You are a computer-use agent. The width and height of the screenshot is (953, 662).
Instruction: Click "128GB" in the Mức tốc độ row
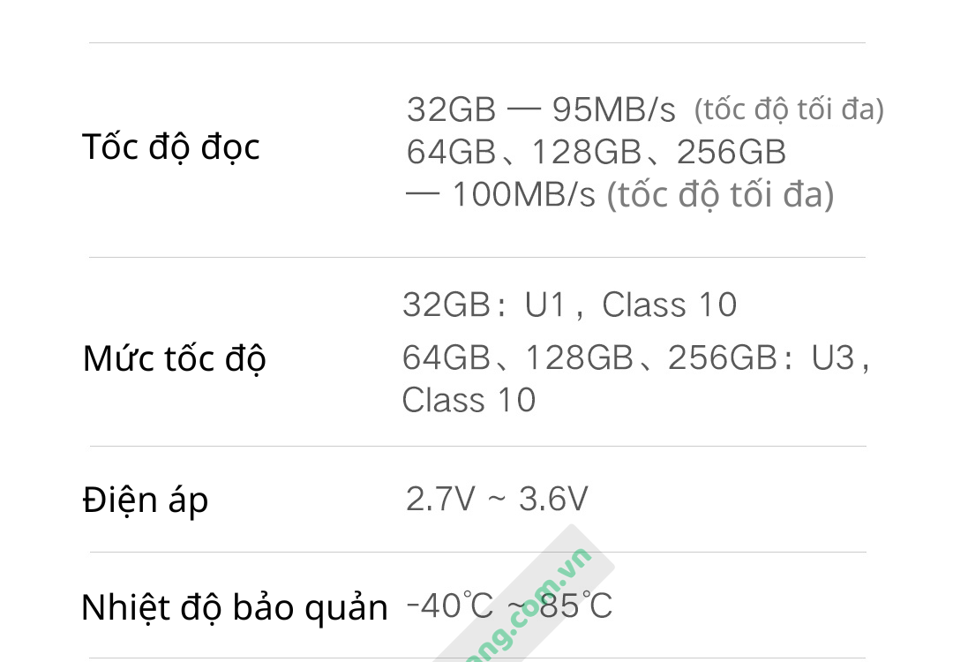[579, 357]
